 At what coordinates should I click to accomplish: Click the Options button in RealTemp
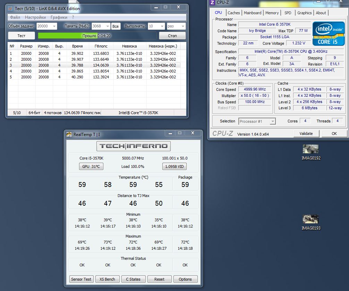[185, 279]
